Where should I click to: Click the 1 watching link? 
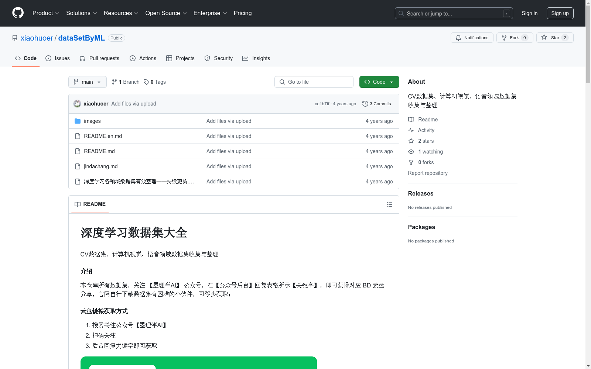point(430,152)
